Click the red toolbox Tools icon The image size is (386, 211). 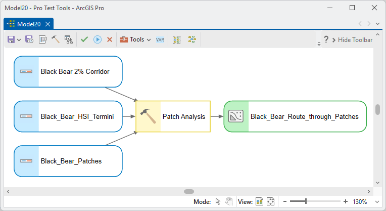coord(124,39)
